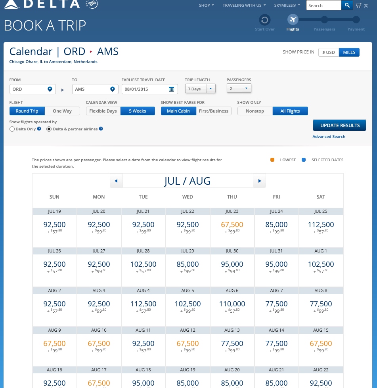This screenshot has height=388, width=377.
Task: Select Delta & partner airlines option
Action: tap(49, 129)
